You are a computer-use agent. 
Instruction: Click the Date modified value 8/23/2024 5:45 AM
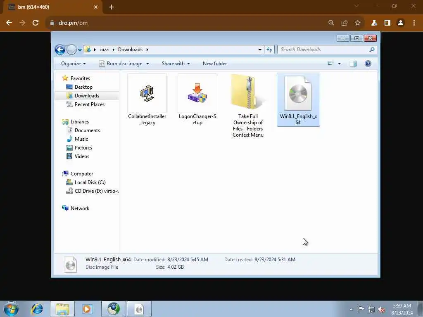tap(188, 260)
